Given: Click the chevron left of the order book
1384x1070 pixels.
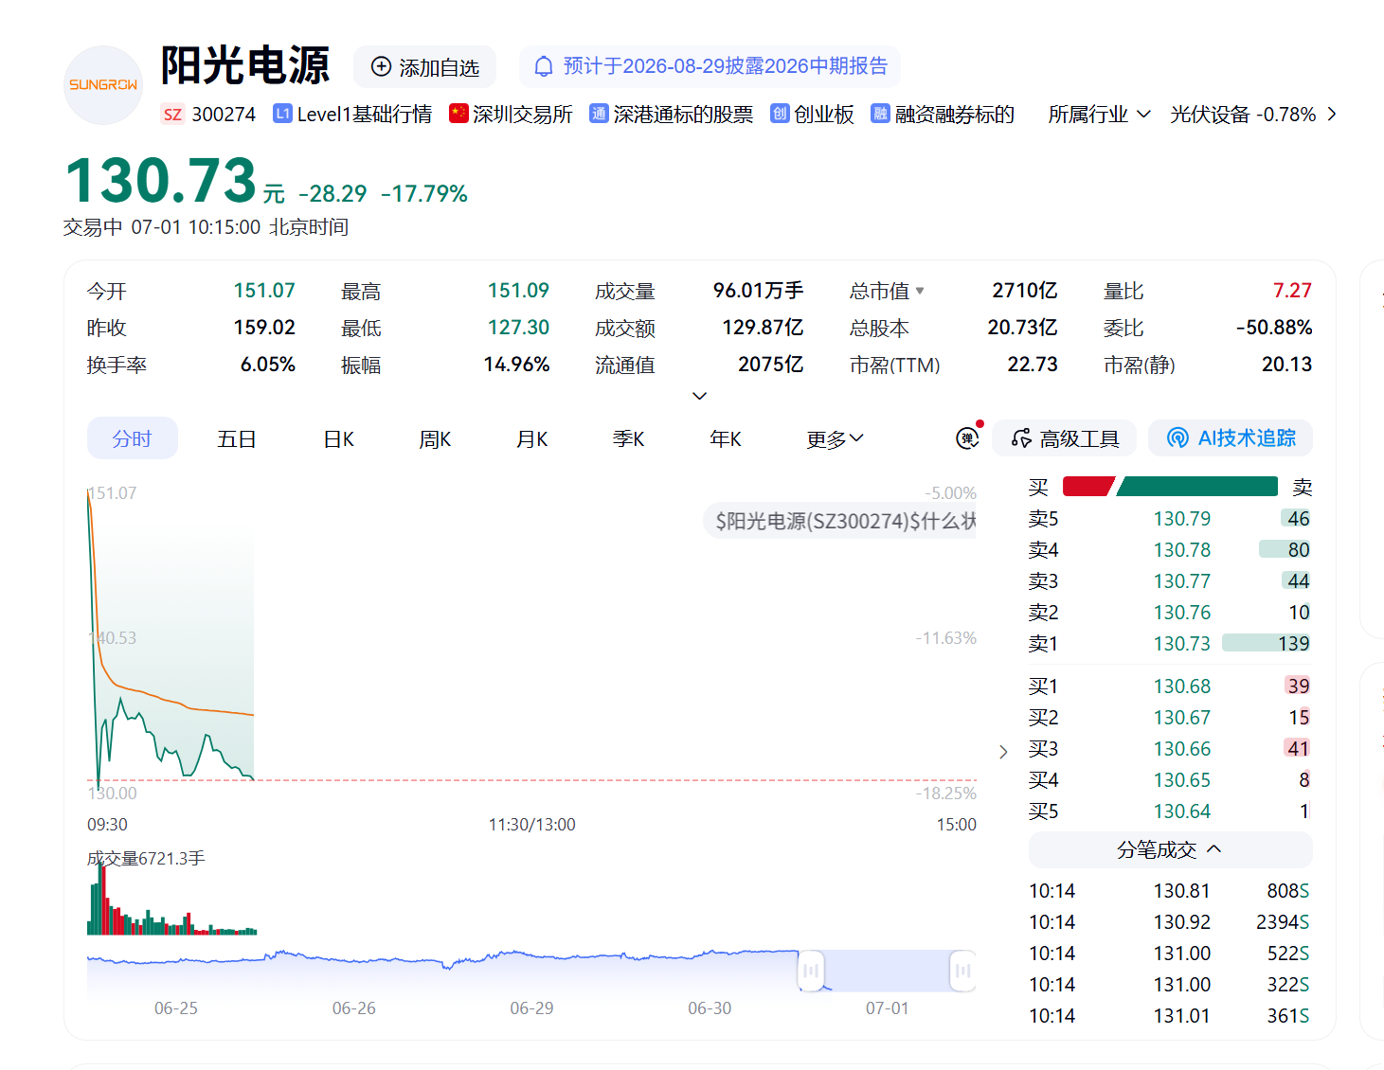Looking at the screenshot, I should coord(1003,752).
